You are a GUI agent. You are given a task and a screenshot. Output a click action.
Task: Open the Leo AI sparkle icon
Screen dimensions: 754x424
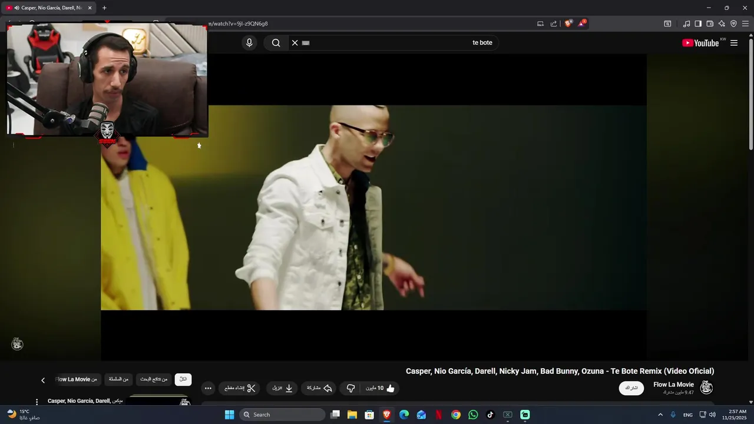tap(722, 24)
